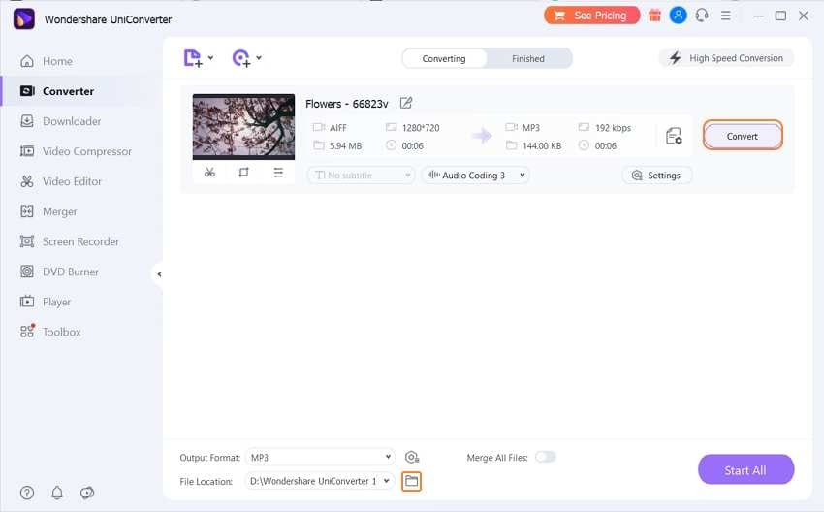Click the output file settings icon
Screen dimensions: 824x512
[674, 136]
